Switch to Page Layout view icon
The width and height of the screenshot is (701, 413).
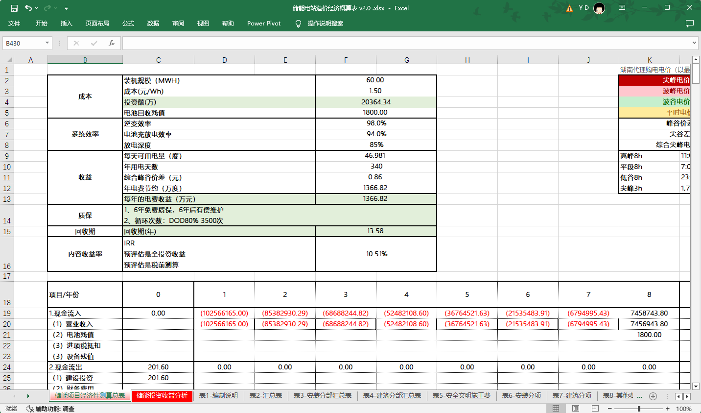(x=576, y=409)
